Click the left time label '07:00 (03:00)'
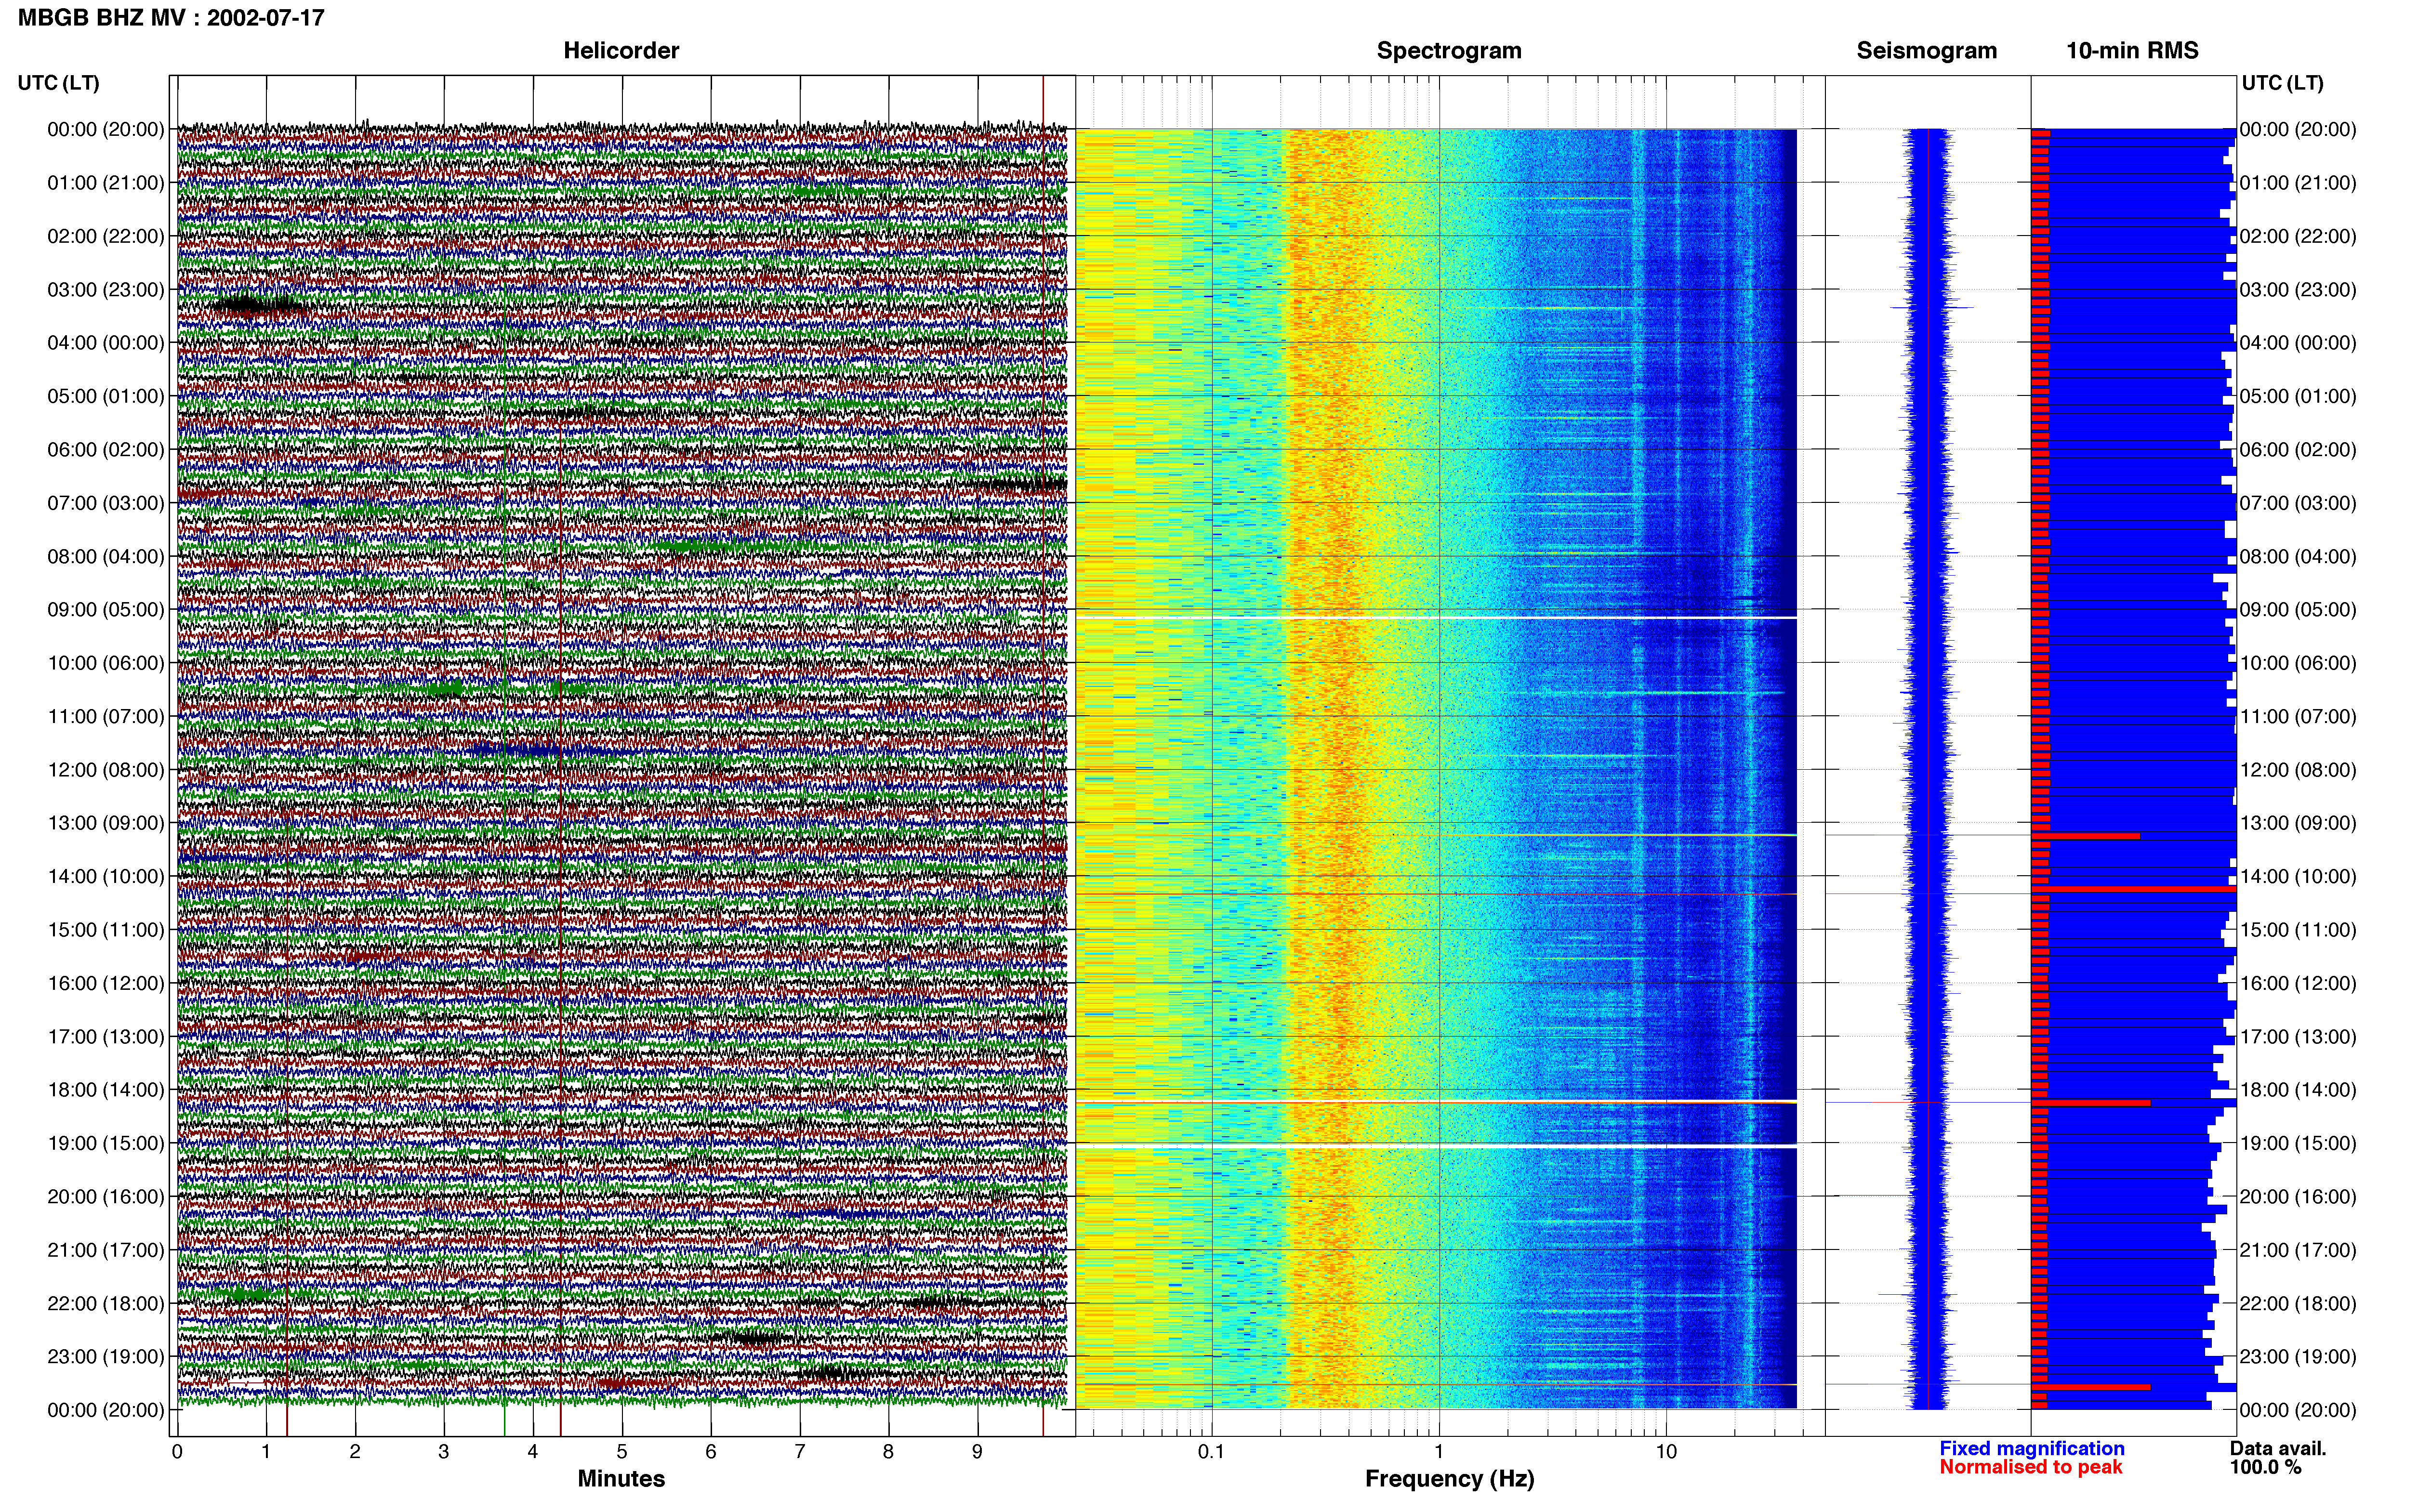This screenshot has width=2418, height=1512. tap(106, 503)
